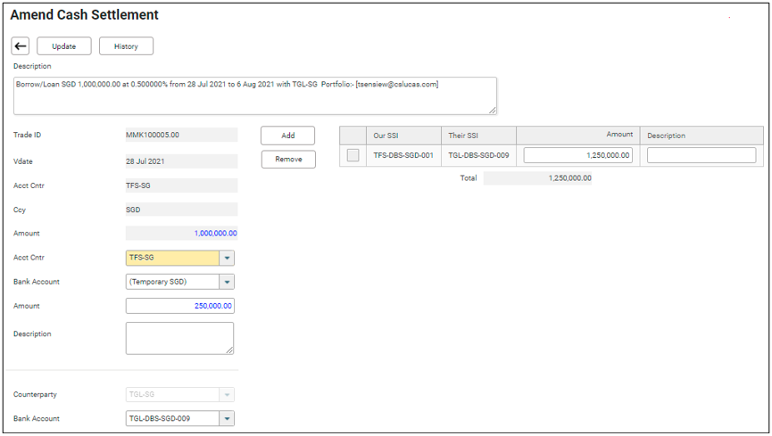Open the disabled Counterparty TGL-SG dropdown
Image resolution: width=772 pixels, height=436 pixels.
[x=227, y=394]
